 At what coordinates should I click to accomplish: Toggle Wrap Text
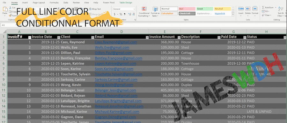tap(95, 9)
